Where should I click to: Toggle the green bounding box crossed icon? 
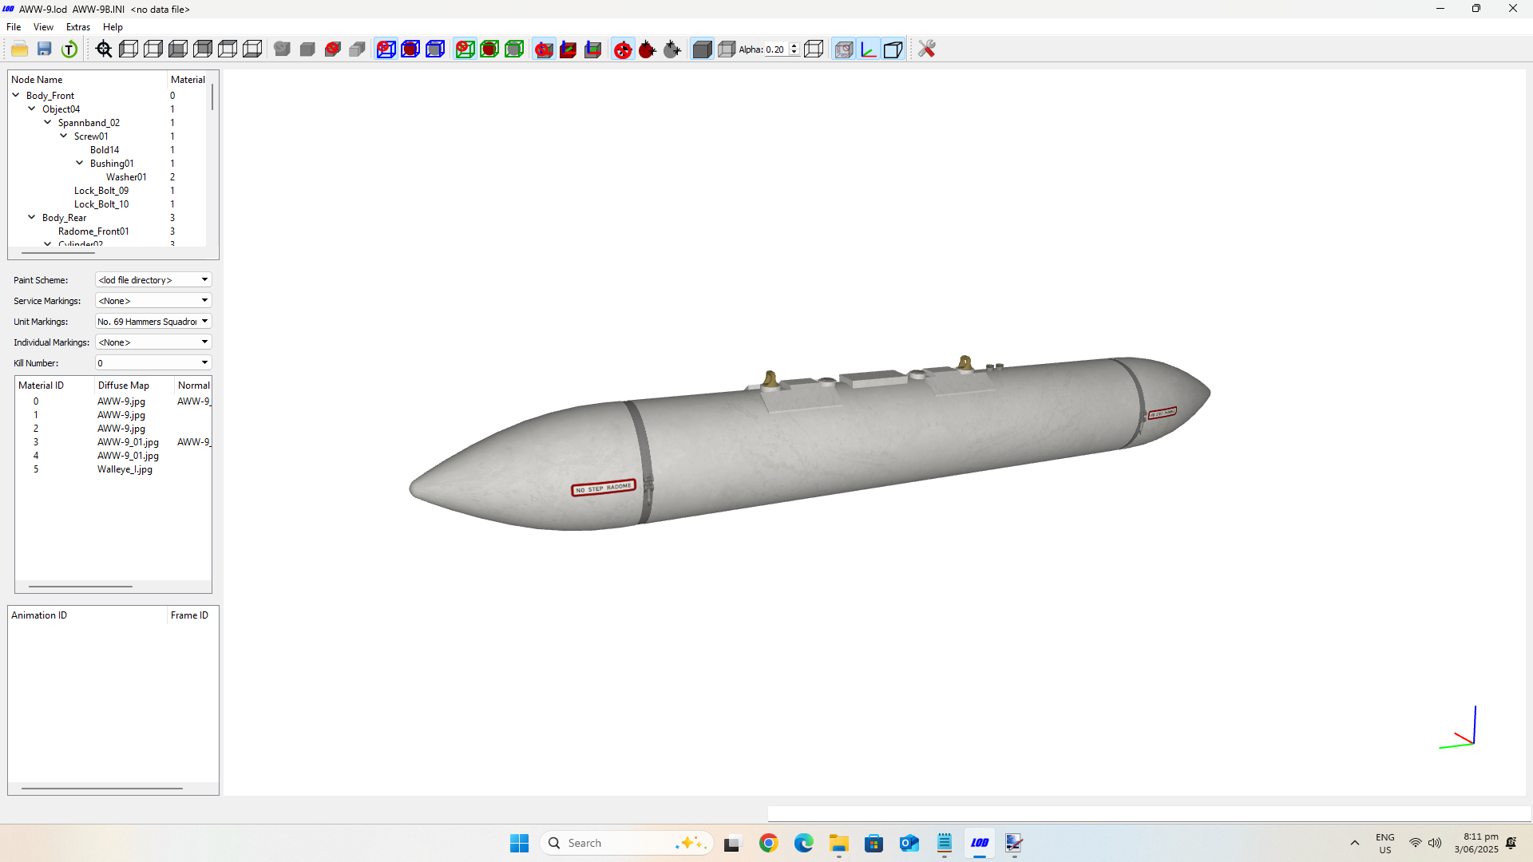(465, 49)
